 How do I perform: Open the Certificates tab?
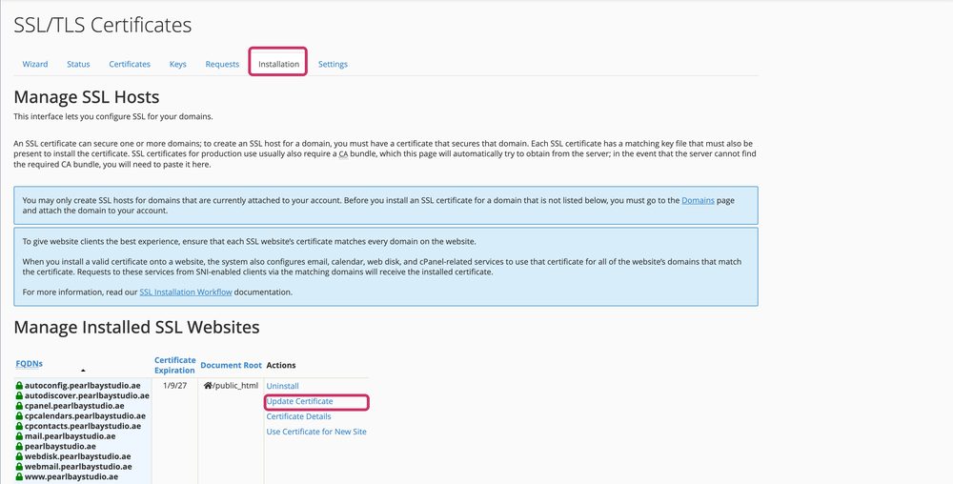click(x=130, y=64)
